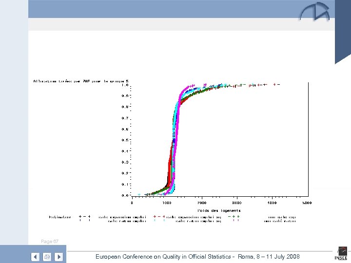The width and height of the screenshot is (351, 263).
Task: Click the 'Estimateur' legend label
Action: [60, 217]
